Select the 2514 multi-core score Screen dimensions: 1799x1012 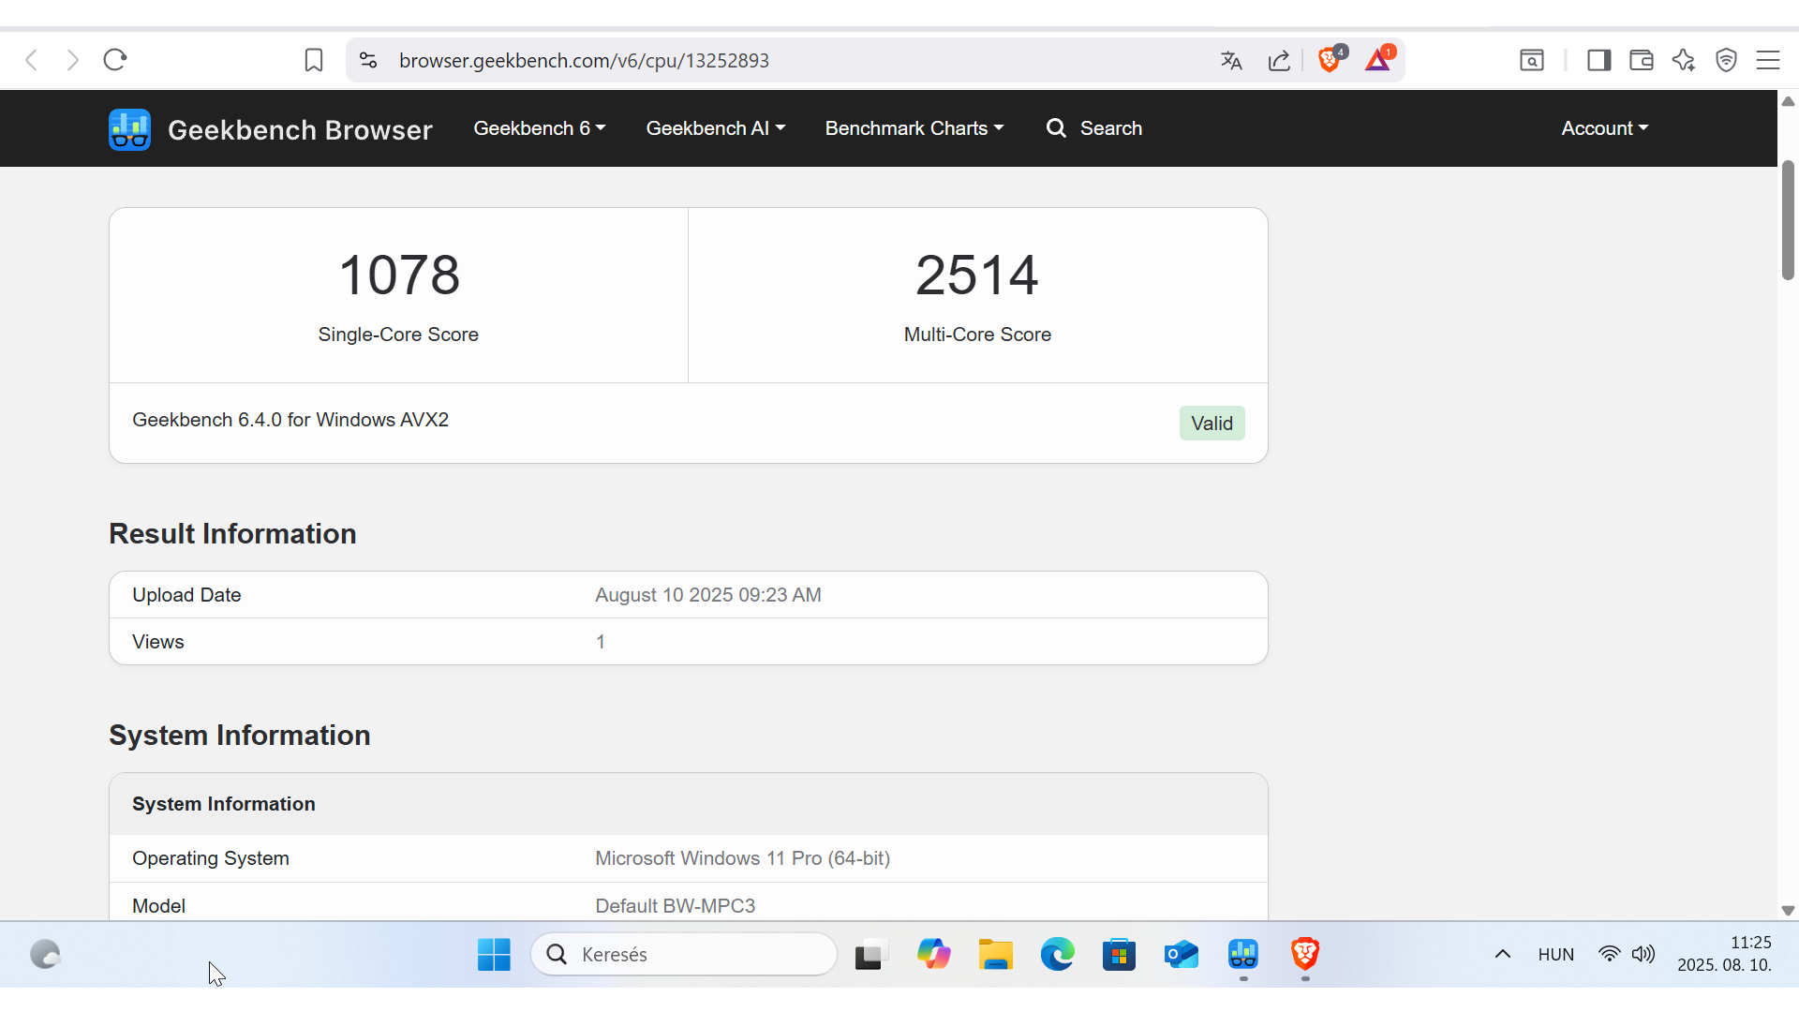pyautogui.click(x=977, y=275)
